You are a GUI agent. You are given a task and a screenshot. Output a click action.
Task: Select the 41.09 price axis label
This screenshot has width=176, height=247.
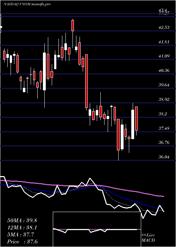pos(164,56)
